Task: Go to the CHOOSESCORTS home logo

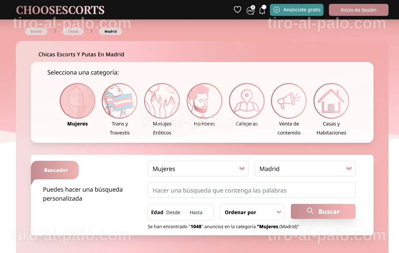Action: 60,10
